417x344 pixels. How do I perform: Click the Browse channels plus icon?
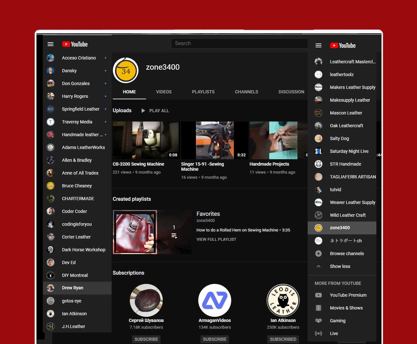319,254
